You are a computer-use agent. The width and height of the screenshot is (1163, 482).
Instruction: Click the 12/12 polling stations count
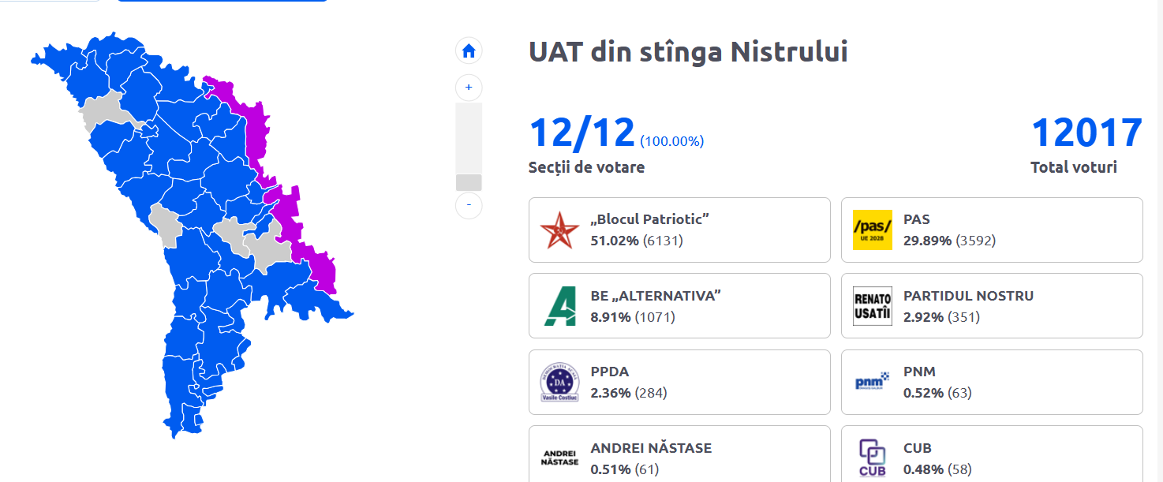(x=581, y=133)
